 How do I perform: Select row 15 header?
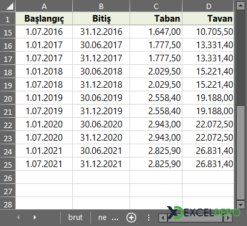(x=8, y=32)
